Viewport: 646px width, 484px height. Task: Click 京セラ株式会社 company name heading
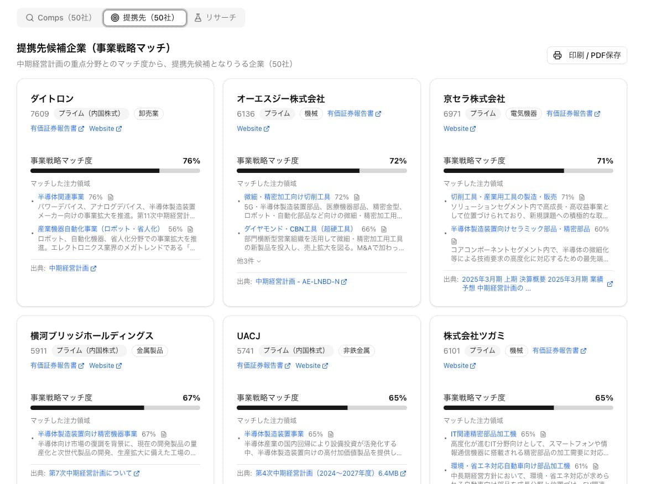(474, 99)
